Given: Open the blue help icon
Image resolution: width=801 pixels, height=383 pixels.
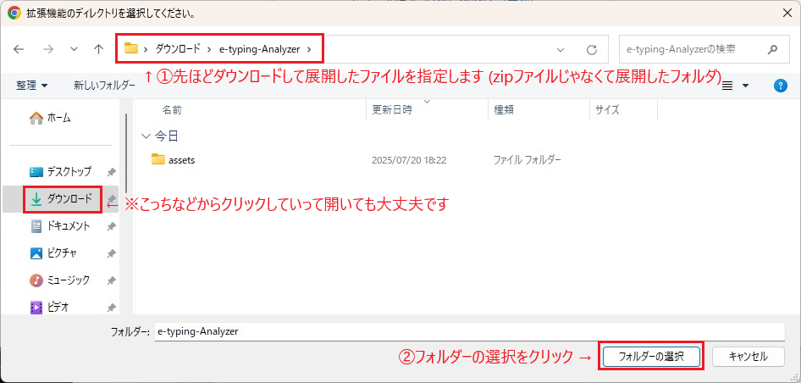Looking at the screenshot, I should point(780,86).
